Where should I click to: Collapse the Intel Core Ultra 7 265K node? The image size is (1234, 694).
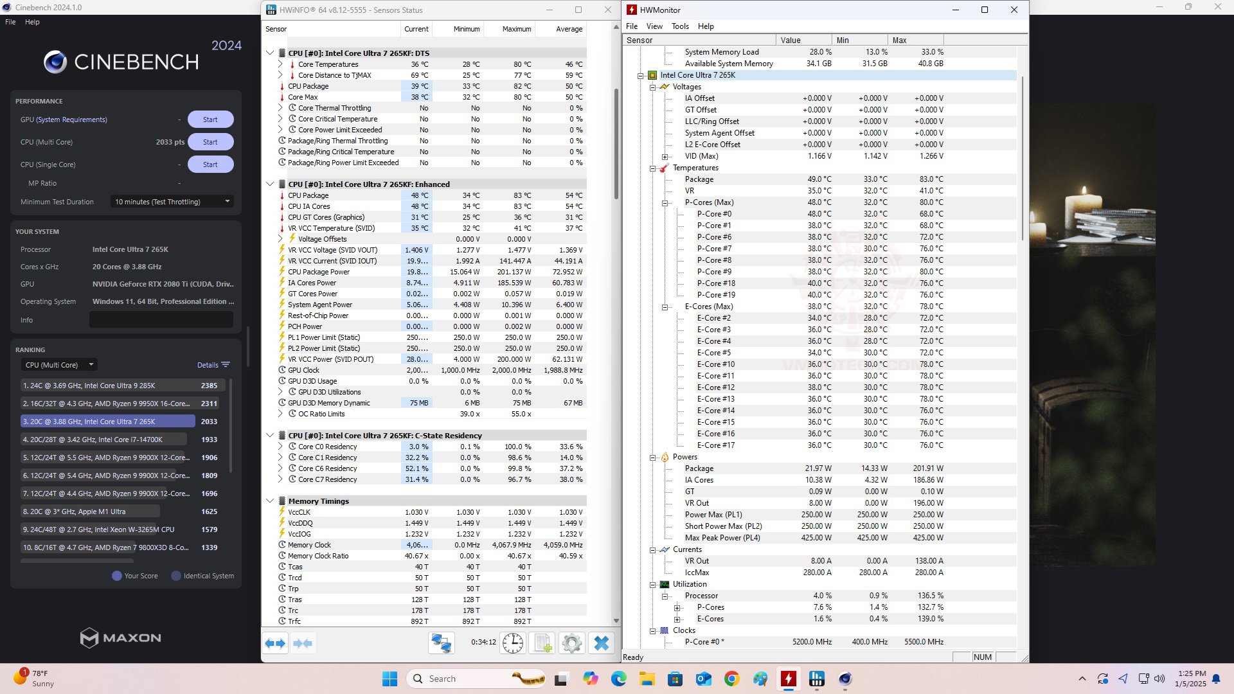pyautogui.click(x=641, y=76)
